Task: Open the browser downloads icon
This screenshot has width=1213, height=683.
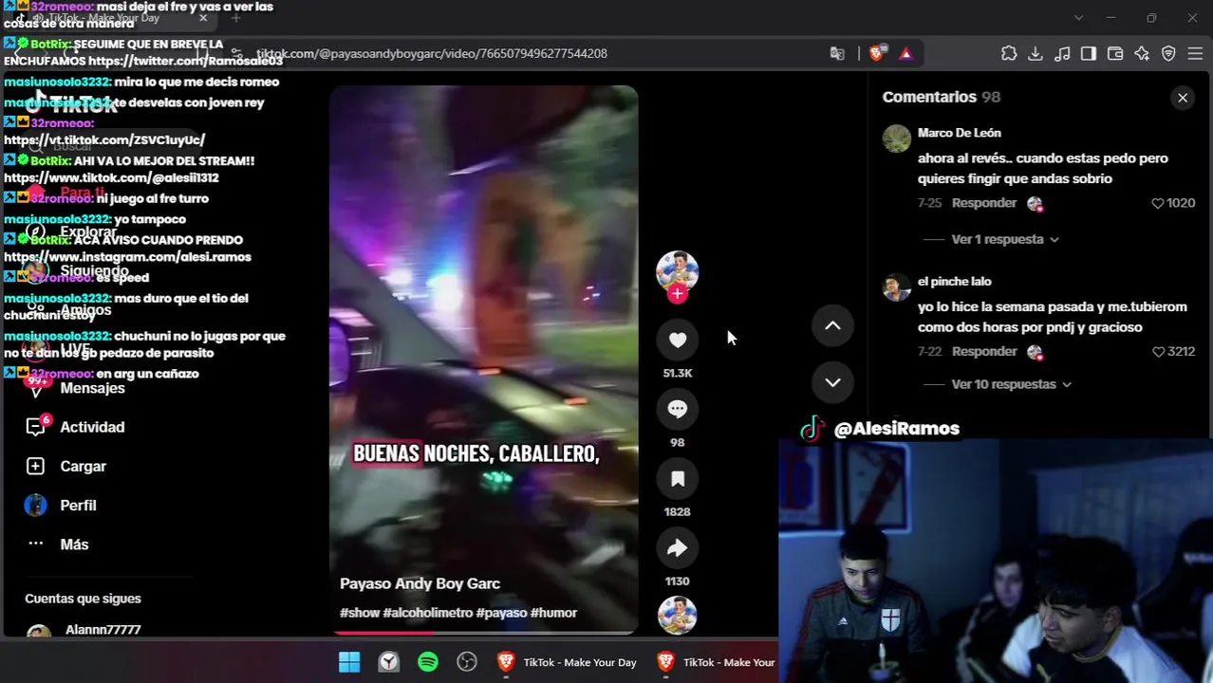Action: tap(1036, 53)
